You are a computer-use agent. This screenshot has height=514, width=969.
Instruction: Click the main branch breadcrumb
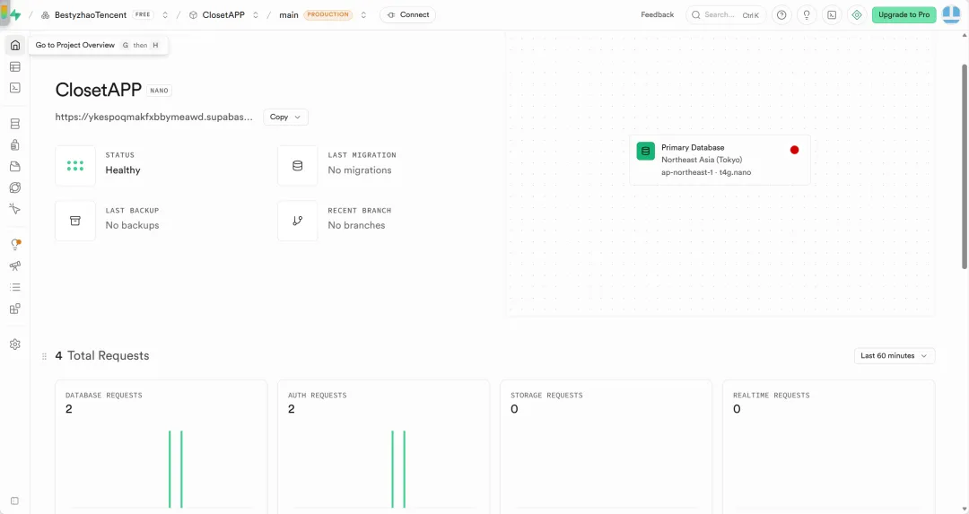click(x=289, y=15)
